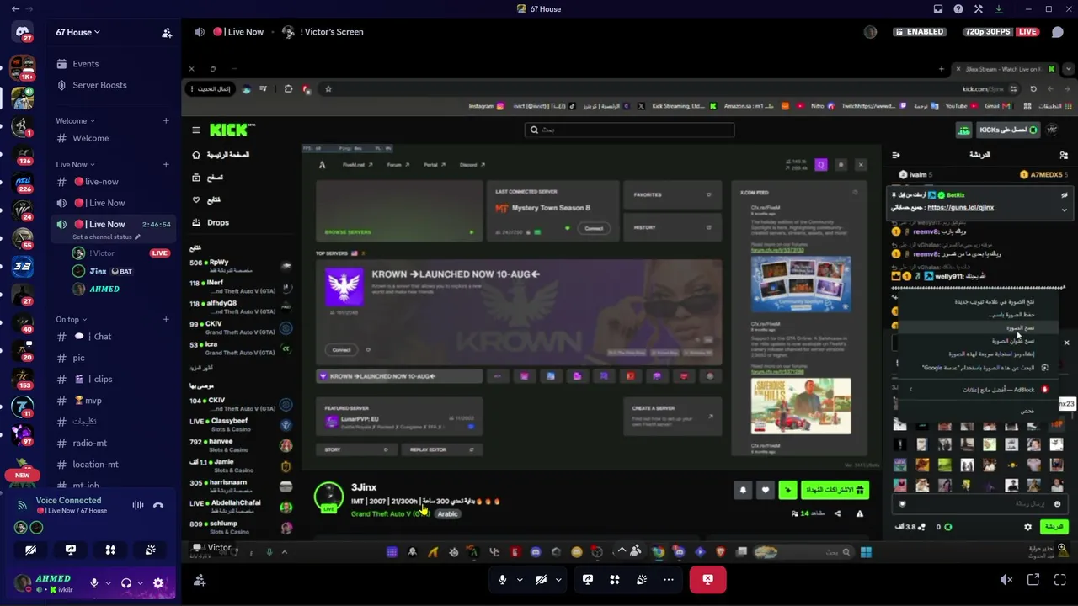This screenshot has width=1078, height=606.
Task: Open the live-now text channel
Action: [113, 182]
